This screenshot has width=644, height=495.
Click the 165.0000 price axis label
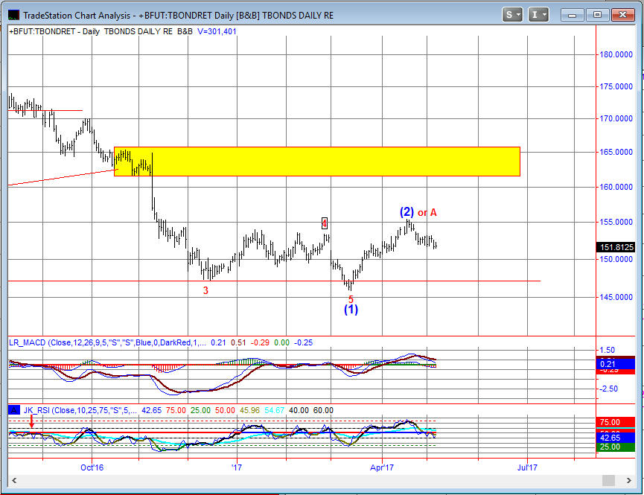[x=616, y=152]
